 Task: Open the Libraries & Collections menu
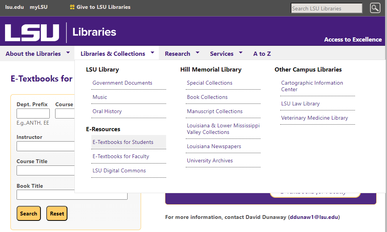point(113,54)
